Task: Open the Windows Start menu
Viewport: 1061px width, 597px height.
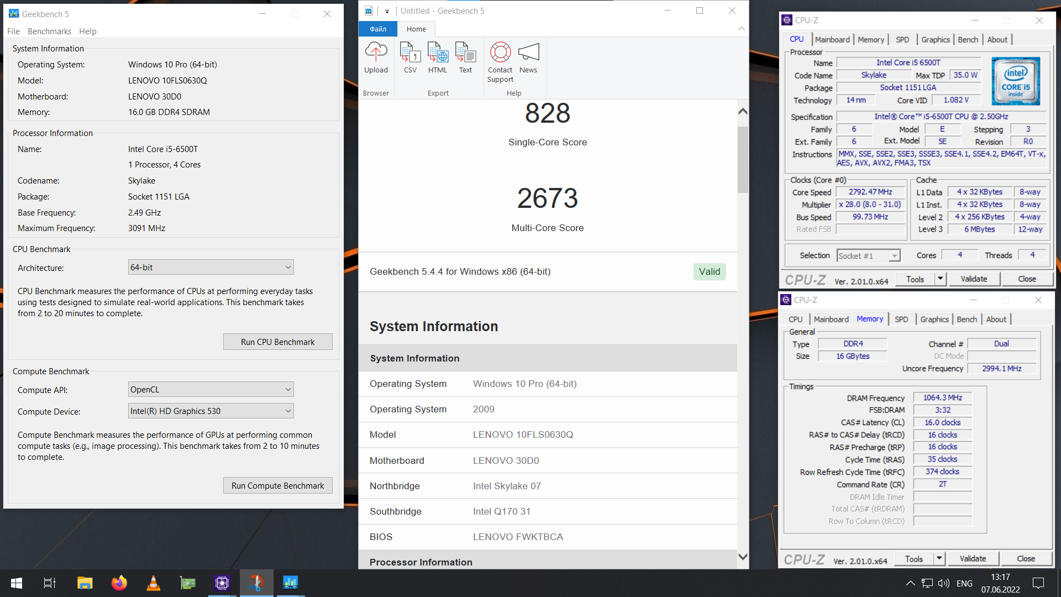Action: 17,583
